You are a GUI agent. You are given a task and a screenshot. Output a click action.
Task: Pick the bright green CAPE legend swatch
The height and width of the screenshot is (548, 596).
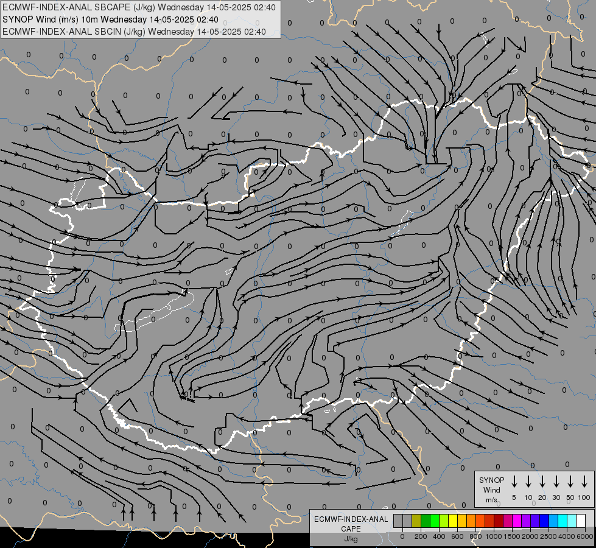435,521
